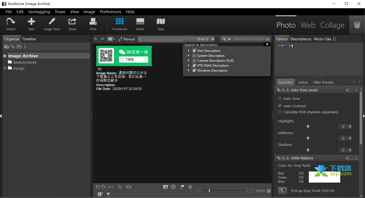This screenshot has height=198, width=365.
Task: Disable the Auto-Contrast checkbox
Action: point(280,106)
